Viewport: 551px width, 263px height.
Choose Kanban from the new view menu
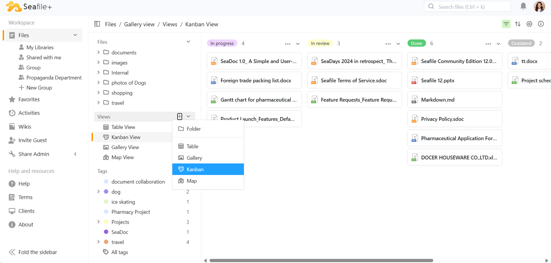[208, 169]
